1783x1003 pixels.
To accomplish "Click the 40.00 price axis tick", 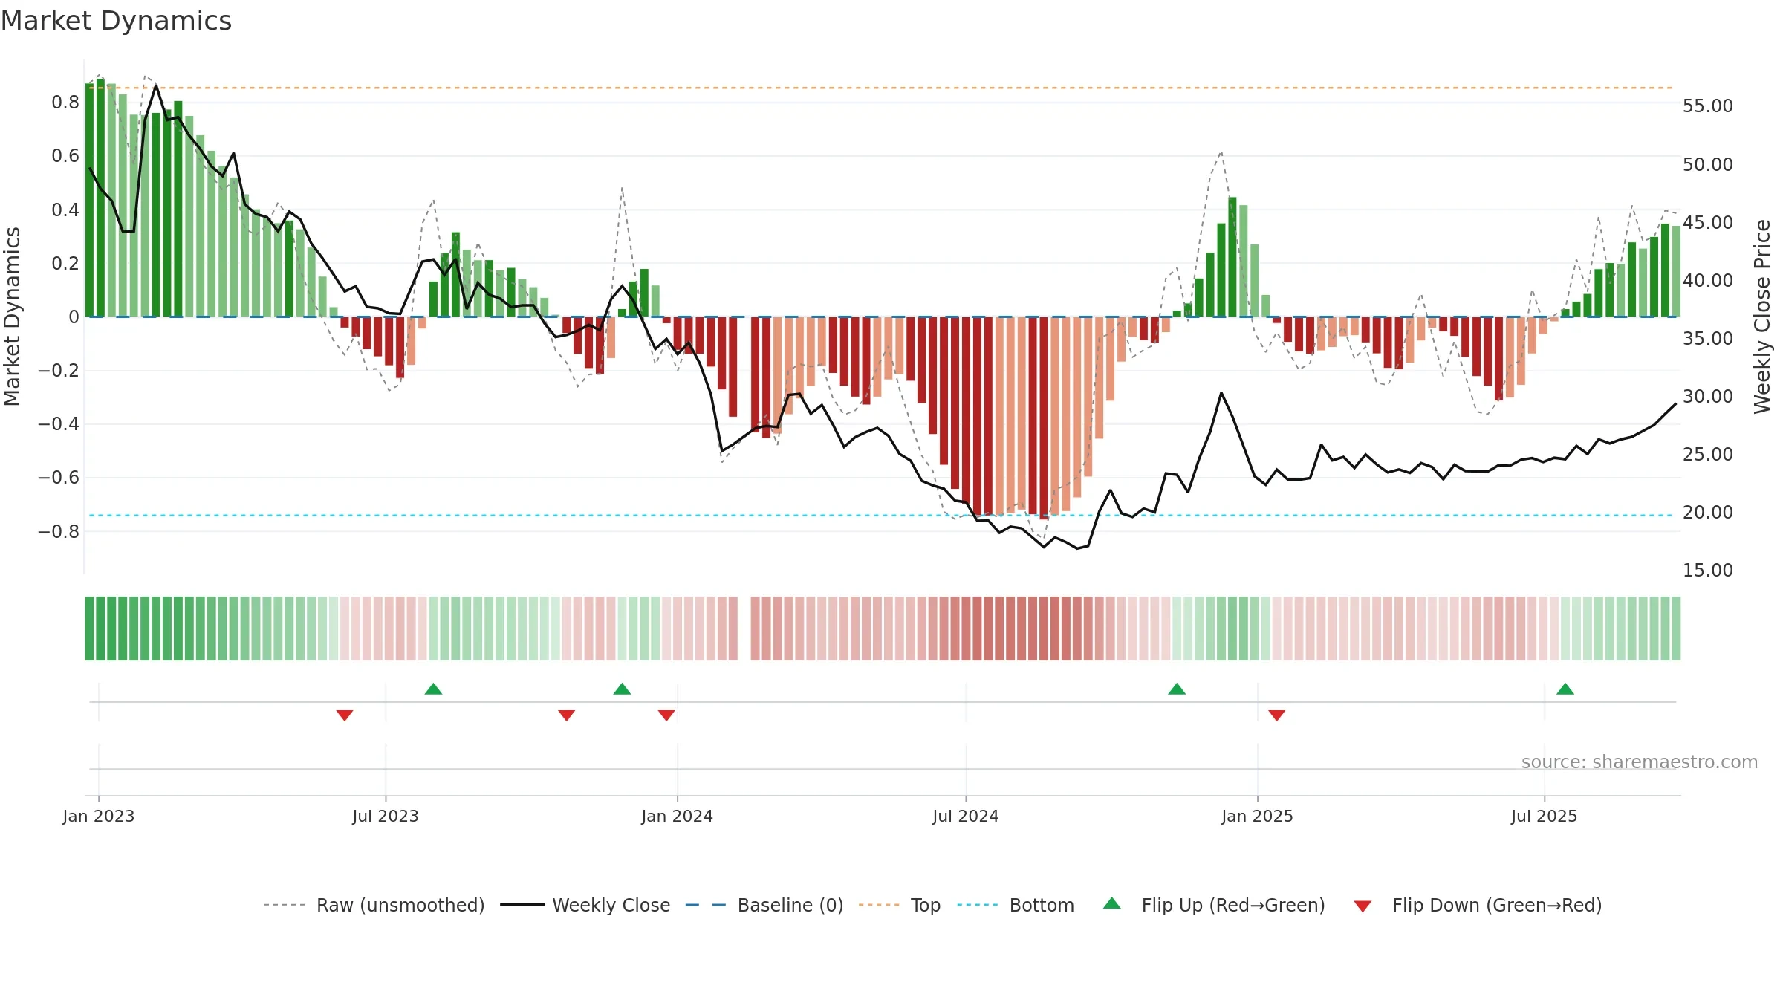I will (1708, 280).
